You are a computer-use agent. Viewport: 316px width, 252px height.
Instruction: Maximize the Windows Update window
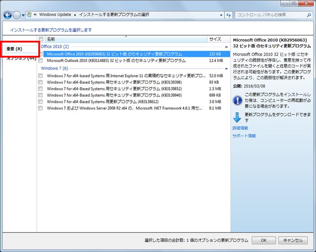(294, 4)
